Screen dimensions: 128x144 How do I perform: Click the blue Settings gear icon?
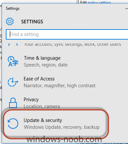coord(10,21)
